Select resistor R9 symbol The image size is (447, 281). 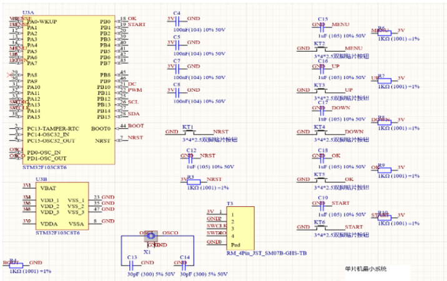(385, 170)
